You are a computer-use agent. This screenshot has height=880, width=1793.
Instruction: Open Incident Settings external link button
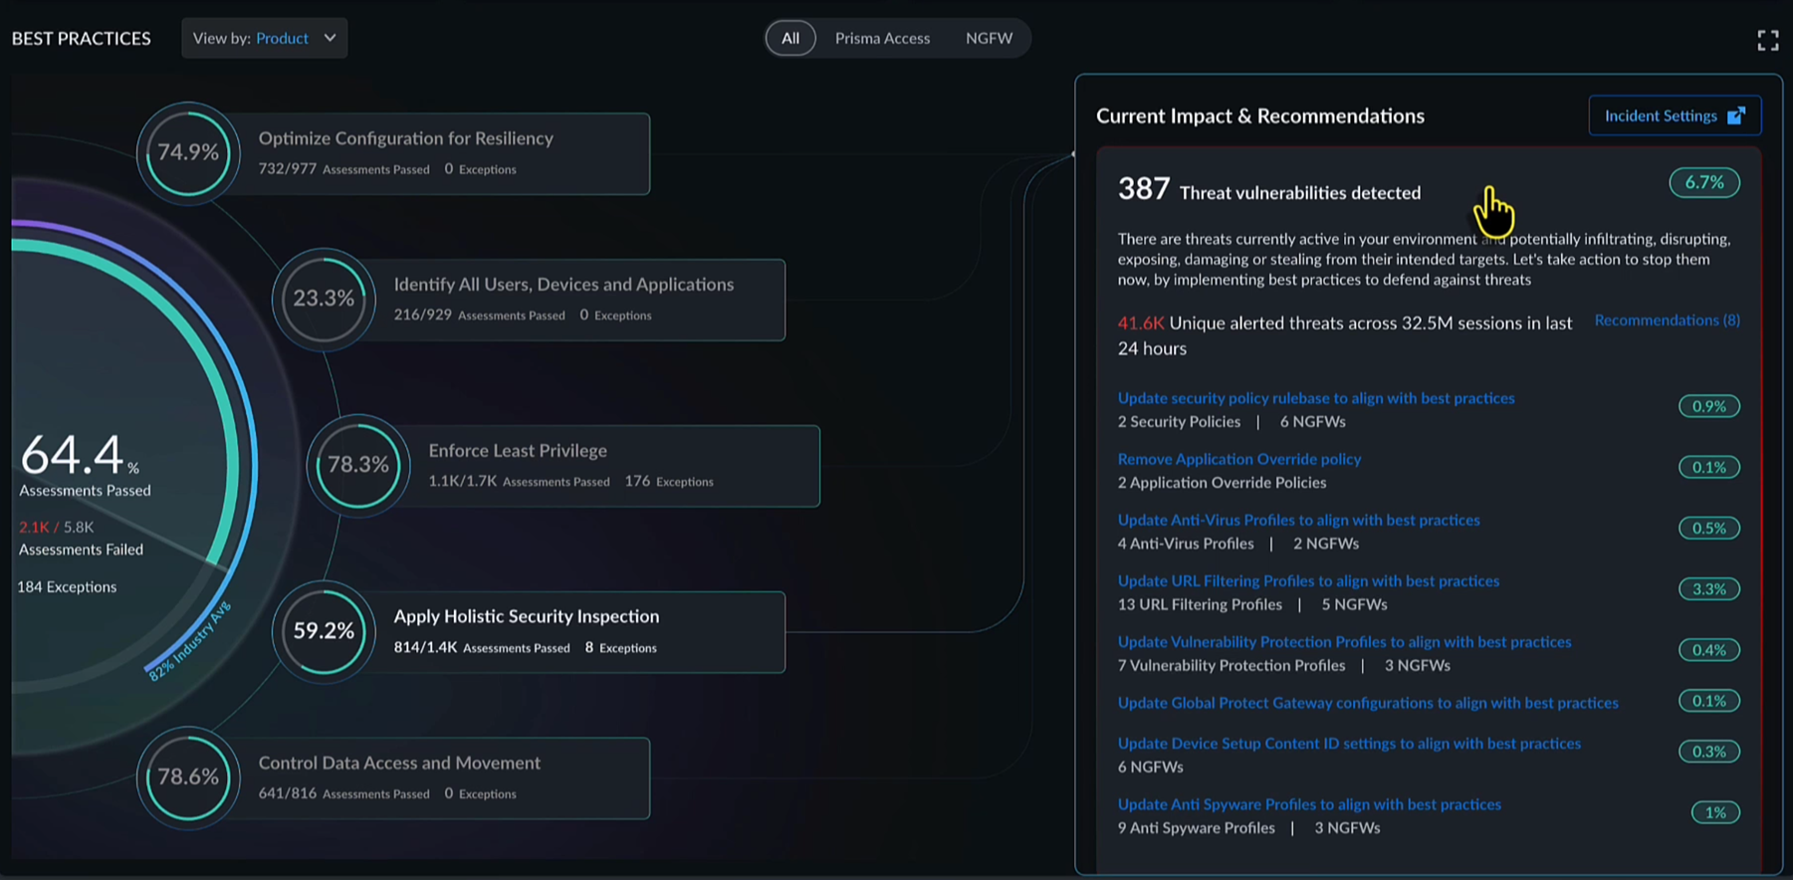[x=1674, y=115]
